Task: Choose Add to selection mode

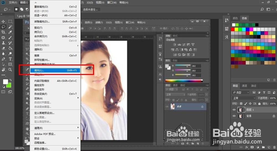Action: tap(22, 9)
